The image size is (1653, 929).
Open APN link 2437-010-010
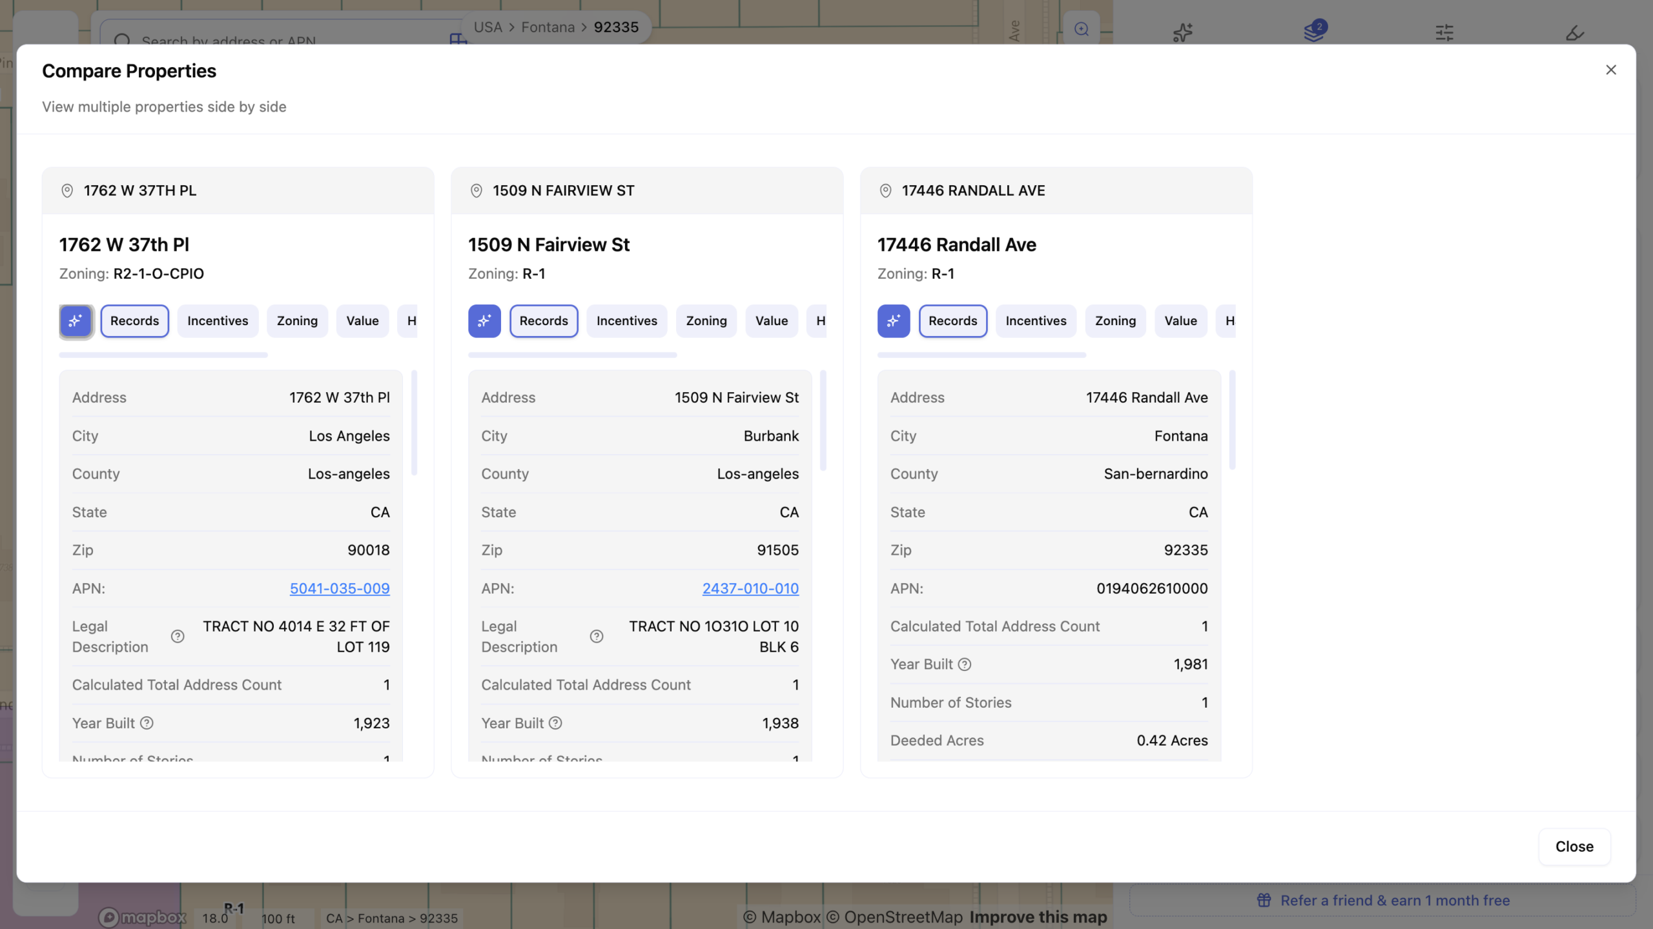click(750, 588)
